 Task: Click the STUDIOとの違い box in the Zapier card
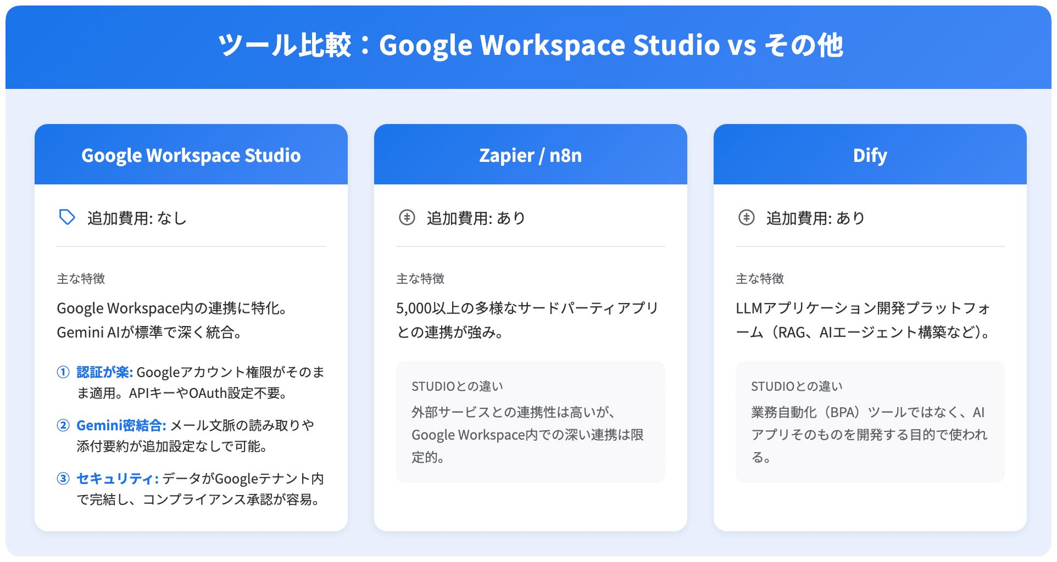(530, 422)
